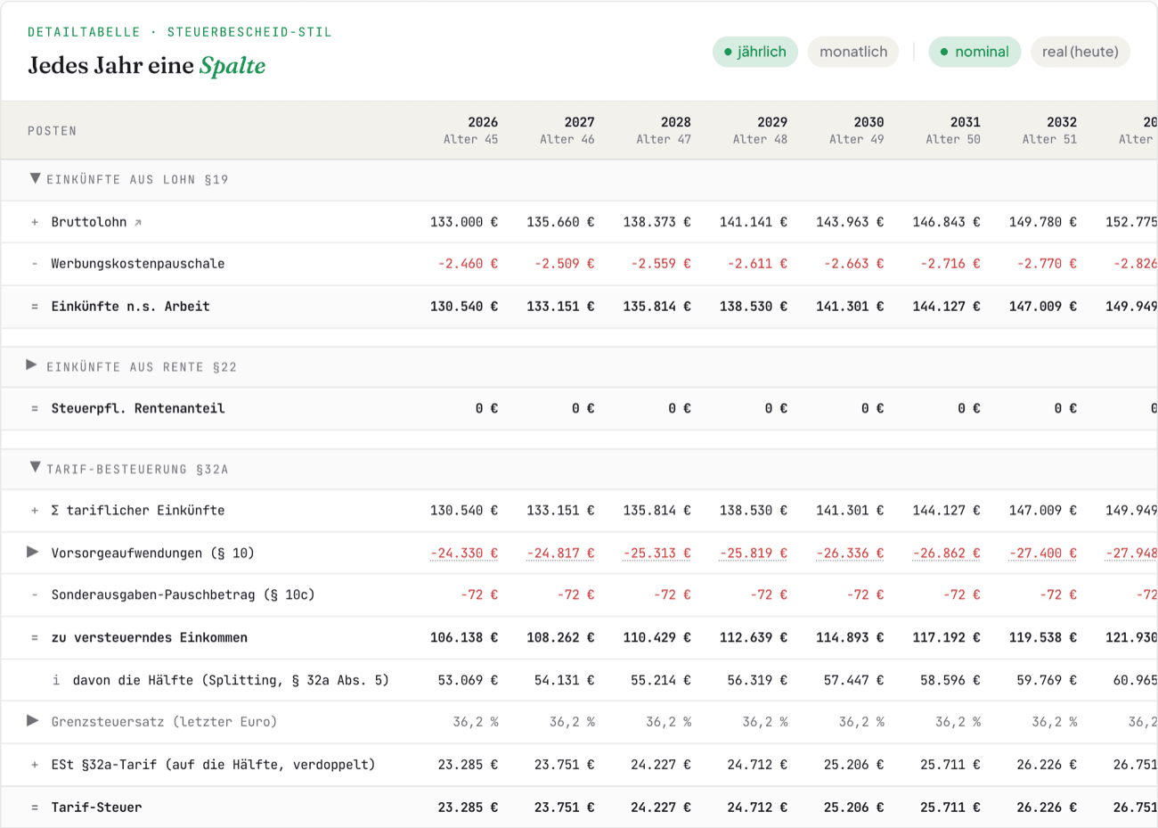1158x828 pixels.
Task: Click the Tarif-Steuer row label
Action: (x=96, y=808)
